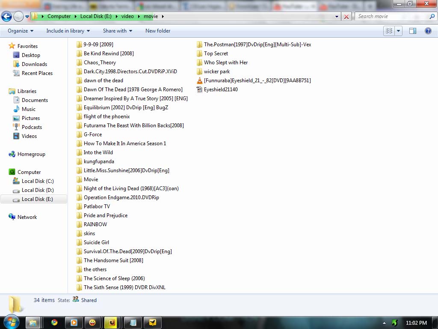438x329 pixels.
Task: Open the media player taskbar icon
Action: click(x=74, y=323)
